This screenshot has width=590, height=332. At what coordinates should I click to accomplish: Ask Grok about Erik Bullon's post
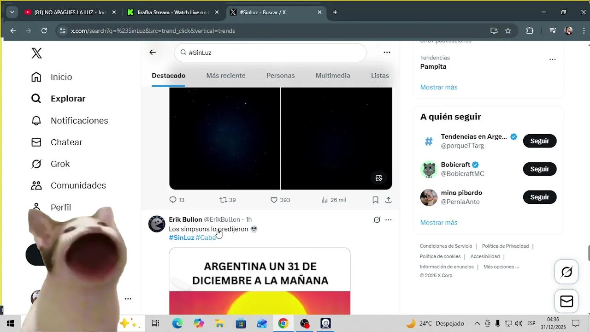(x=377, y=220)
